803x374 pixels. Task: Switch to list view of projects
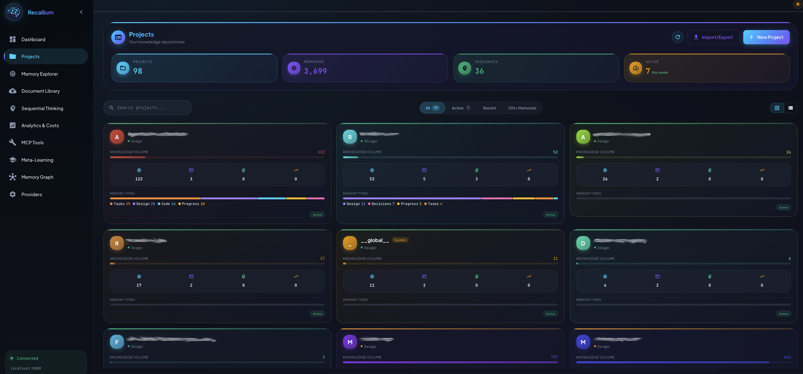click(790, 108)
